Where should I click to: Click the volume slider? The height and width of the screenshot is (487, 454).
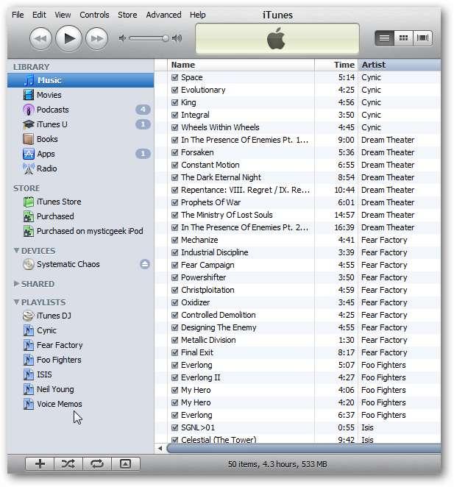point(147,38)
